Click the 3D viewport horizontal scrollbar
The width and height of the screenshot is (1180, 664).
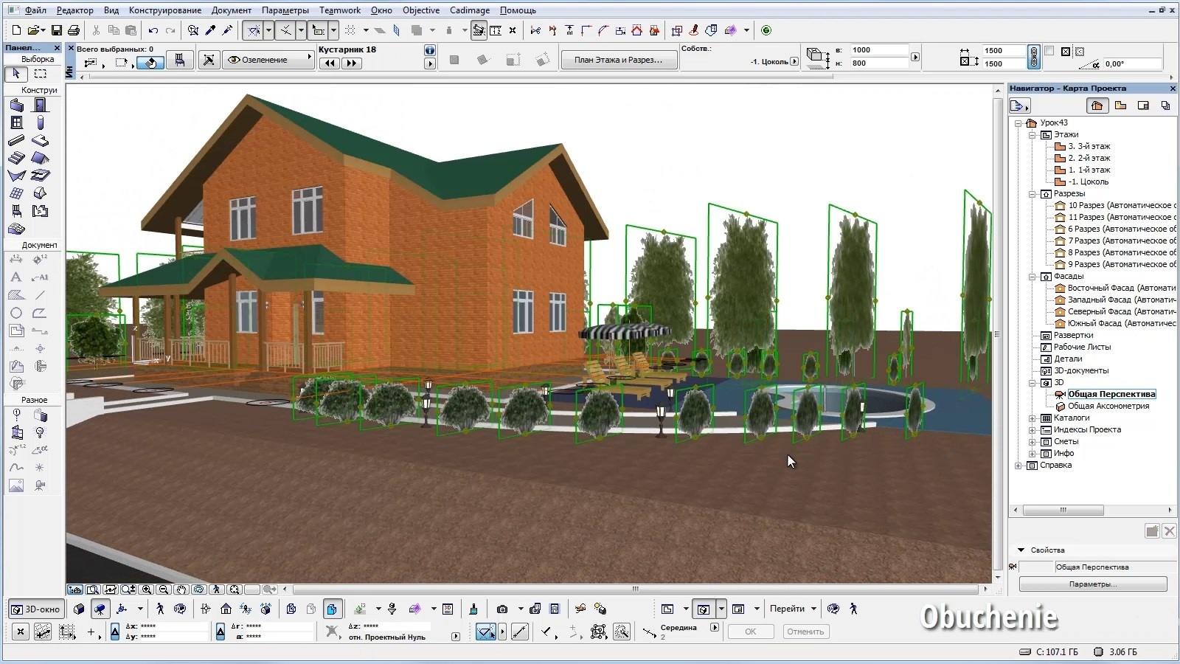click(635, 589)
